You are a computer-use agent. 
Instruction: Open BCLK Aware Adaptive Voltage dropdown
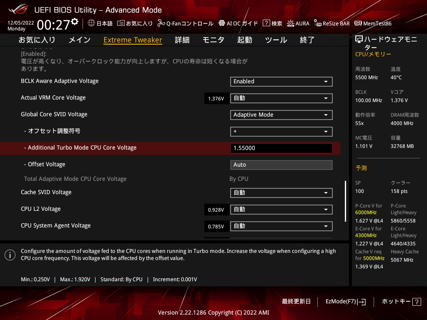pyautogui.click(x=281, y=82)
